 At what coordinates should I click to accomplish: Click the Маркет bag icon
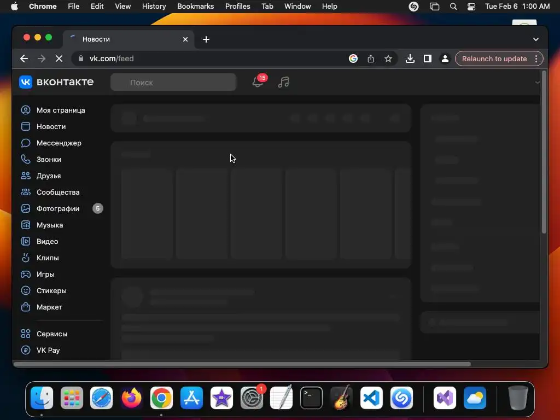coord(26,307)
